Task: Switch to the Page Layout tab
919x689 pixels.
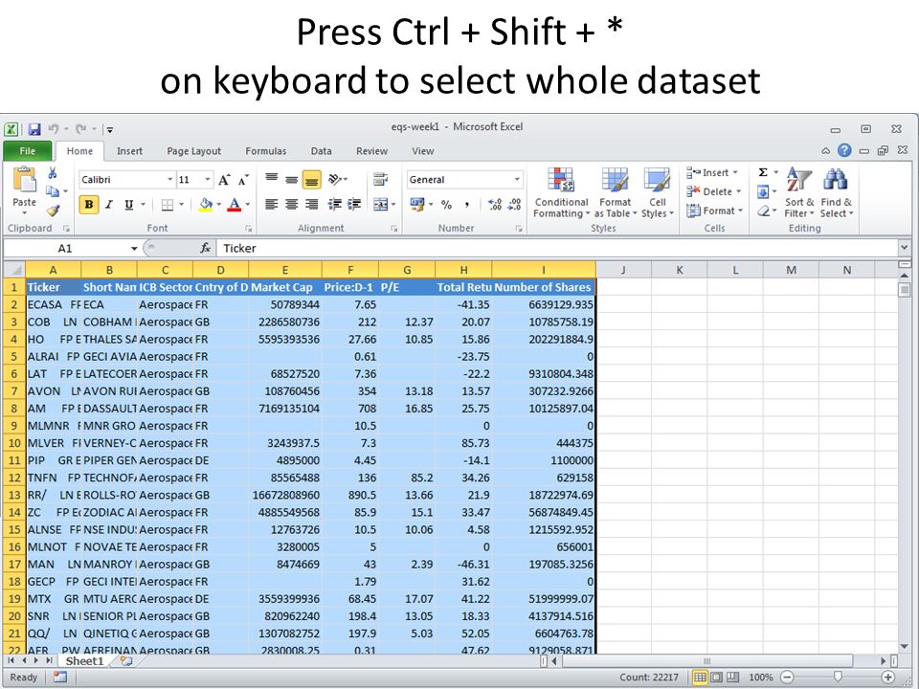Action: [194, 151]
